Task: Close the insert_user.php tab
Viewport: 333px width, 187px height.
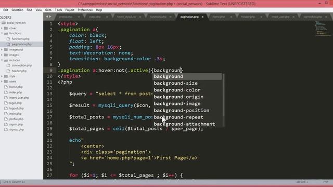Action: click(x=293, y=17)
